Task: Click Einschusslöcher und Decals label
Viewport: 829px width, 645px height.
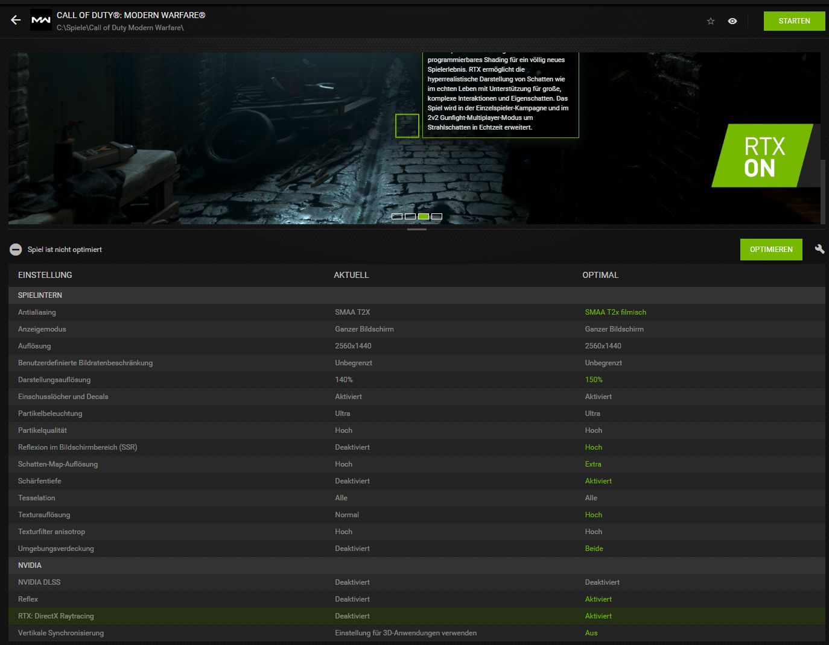Action: click(63, 397)
